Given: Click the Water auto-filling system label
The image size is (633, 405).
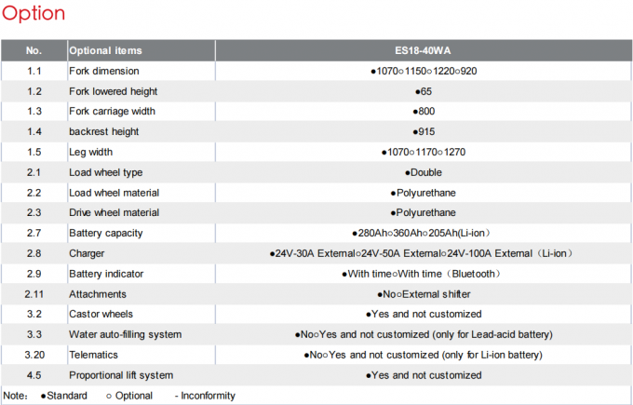Looking at the screenshot, I should (126, 334).
